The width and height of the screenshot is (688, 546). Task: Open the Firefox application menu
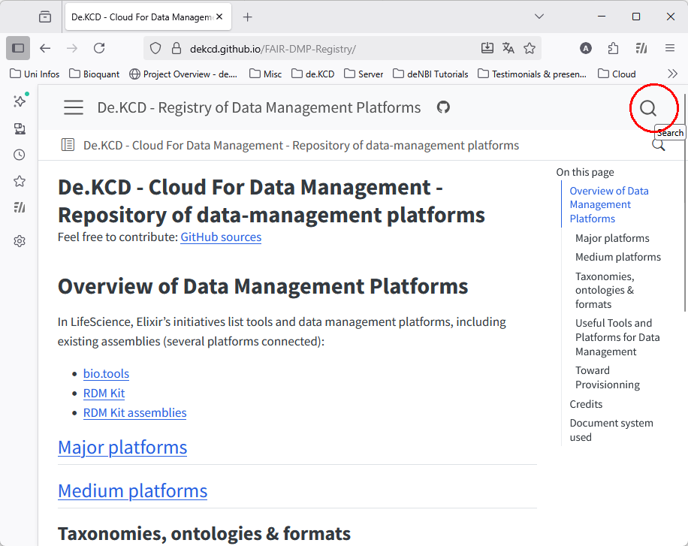[x=669, y=48]
